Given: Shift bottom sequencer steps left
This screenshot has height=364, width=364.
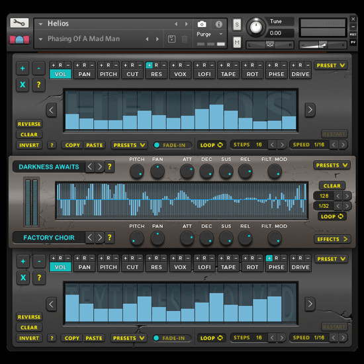Looking at the screenshot, I should (52, 304).
